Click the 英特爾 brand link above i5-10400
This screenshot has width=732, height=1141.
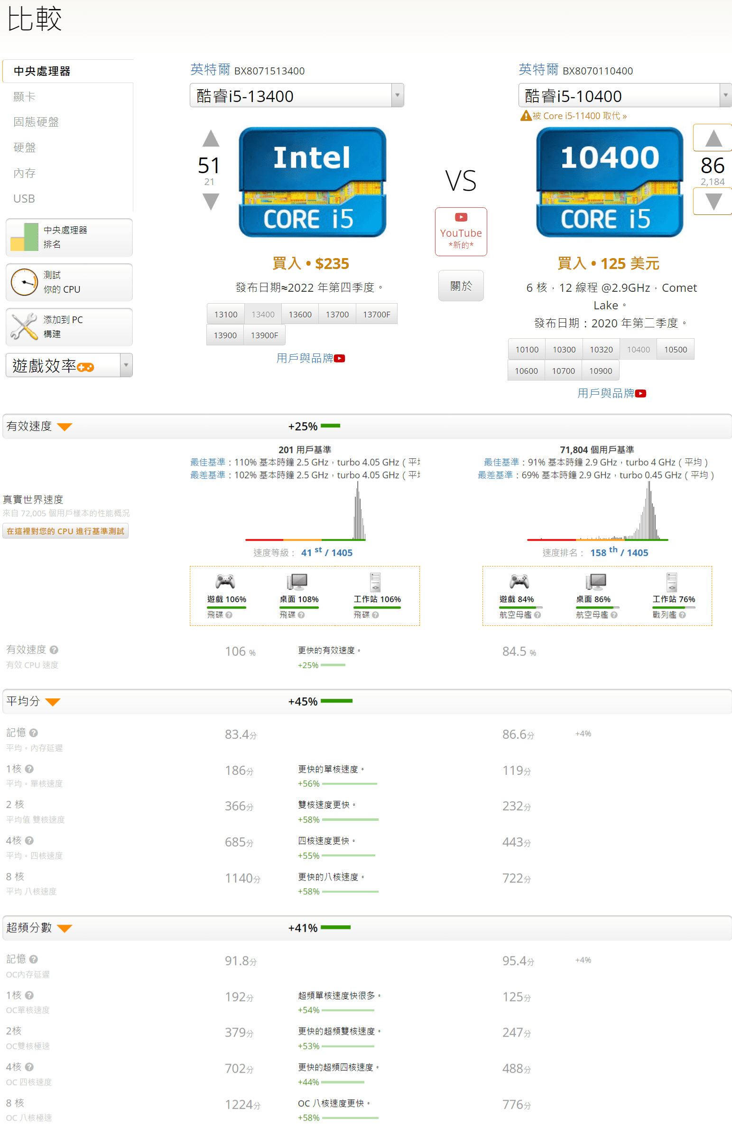(538, 69)
